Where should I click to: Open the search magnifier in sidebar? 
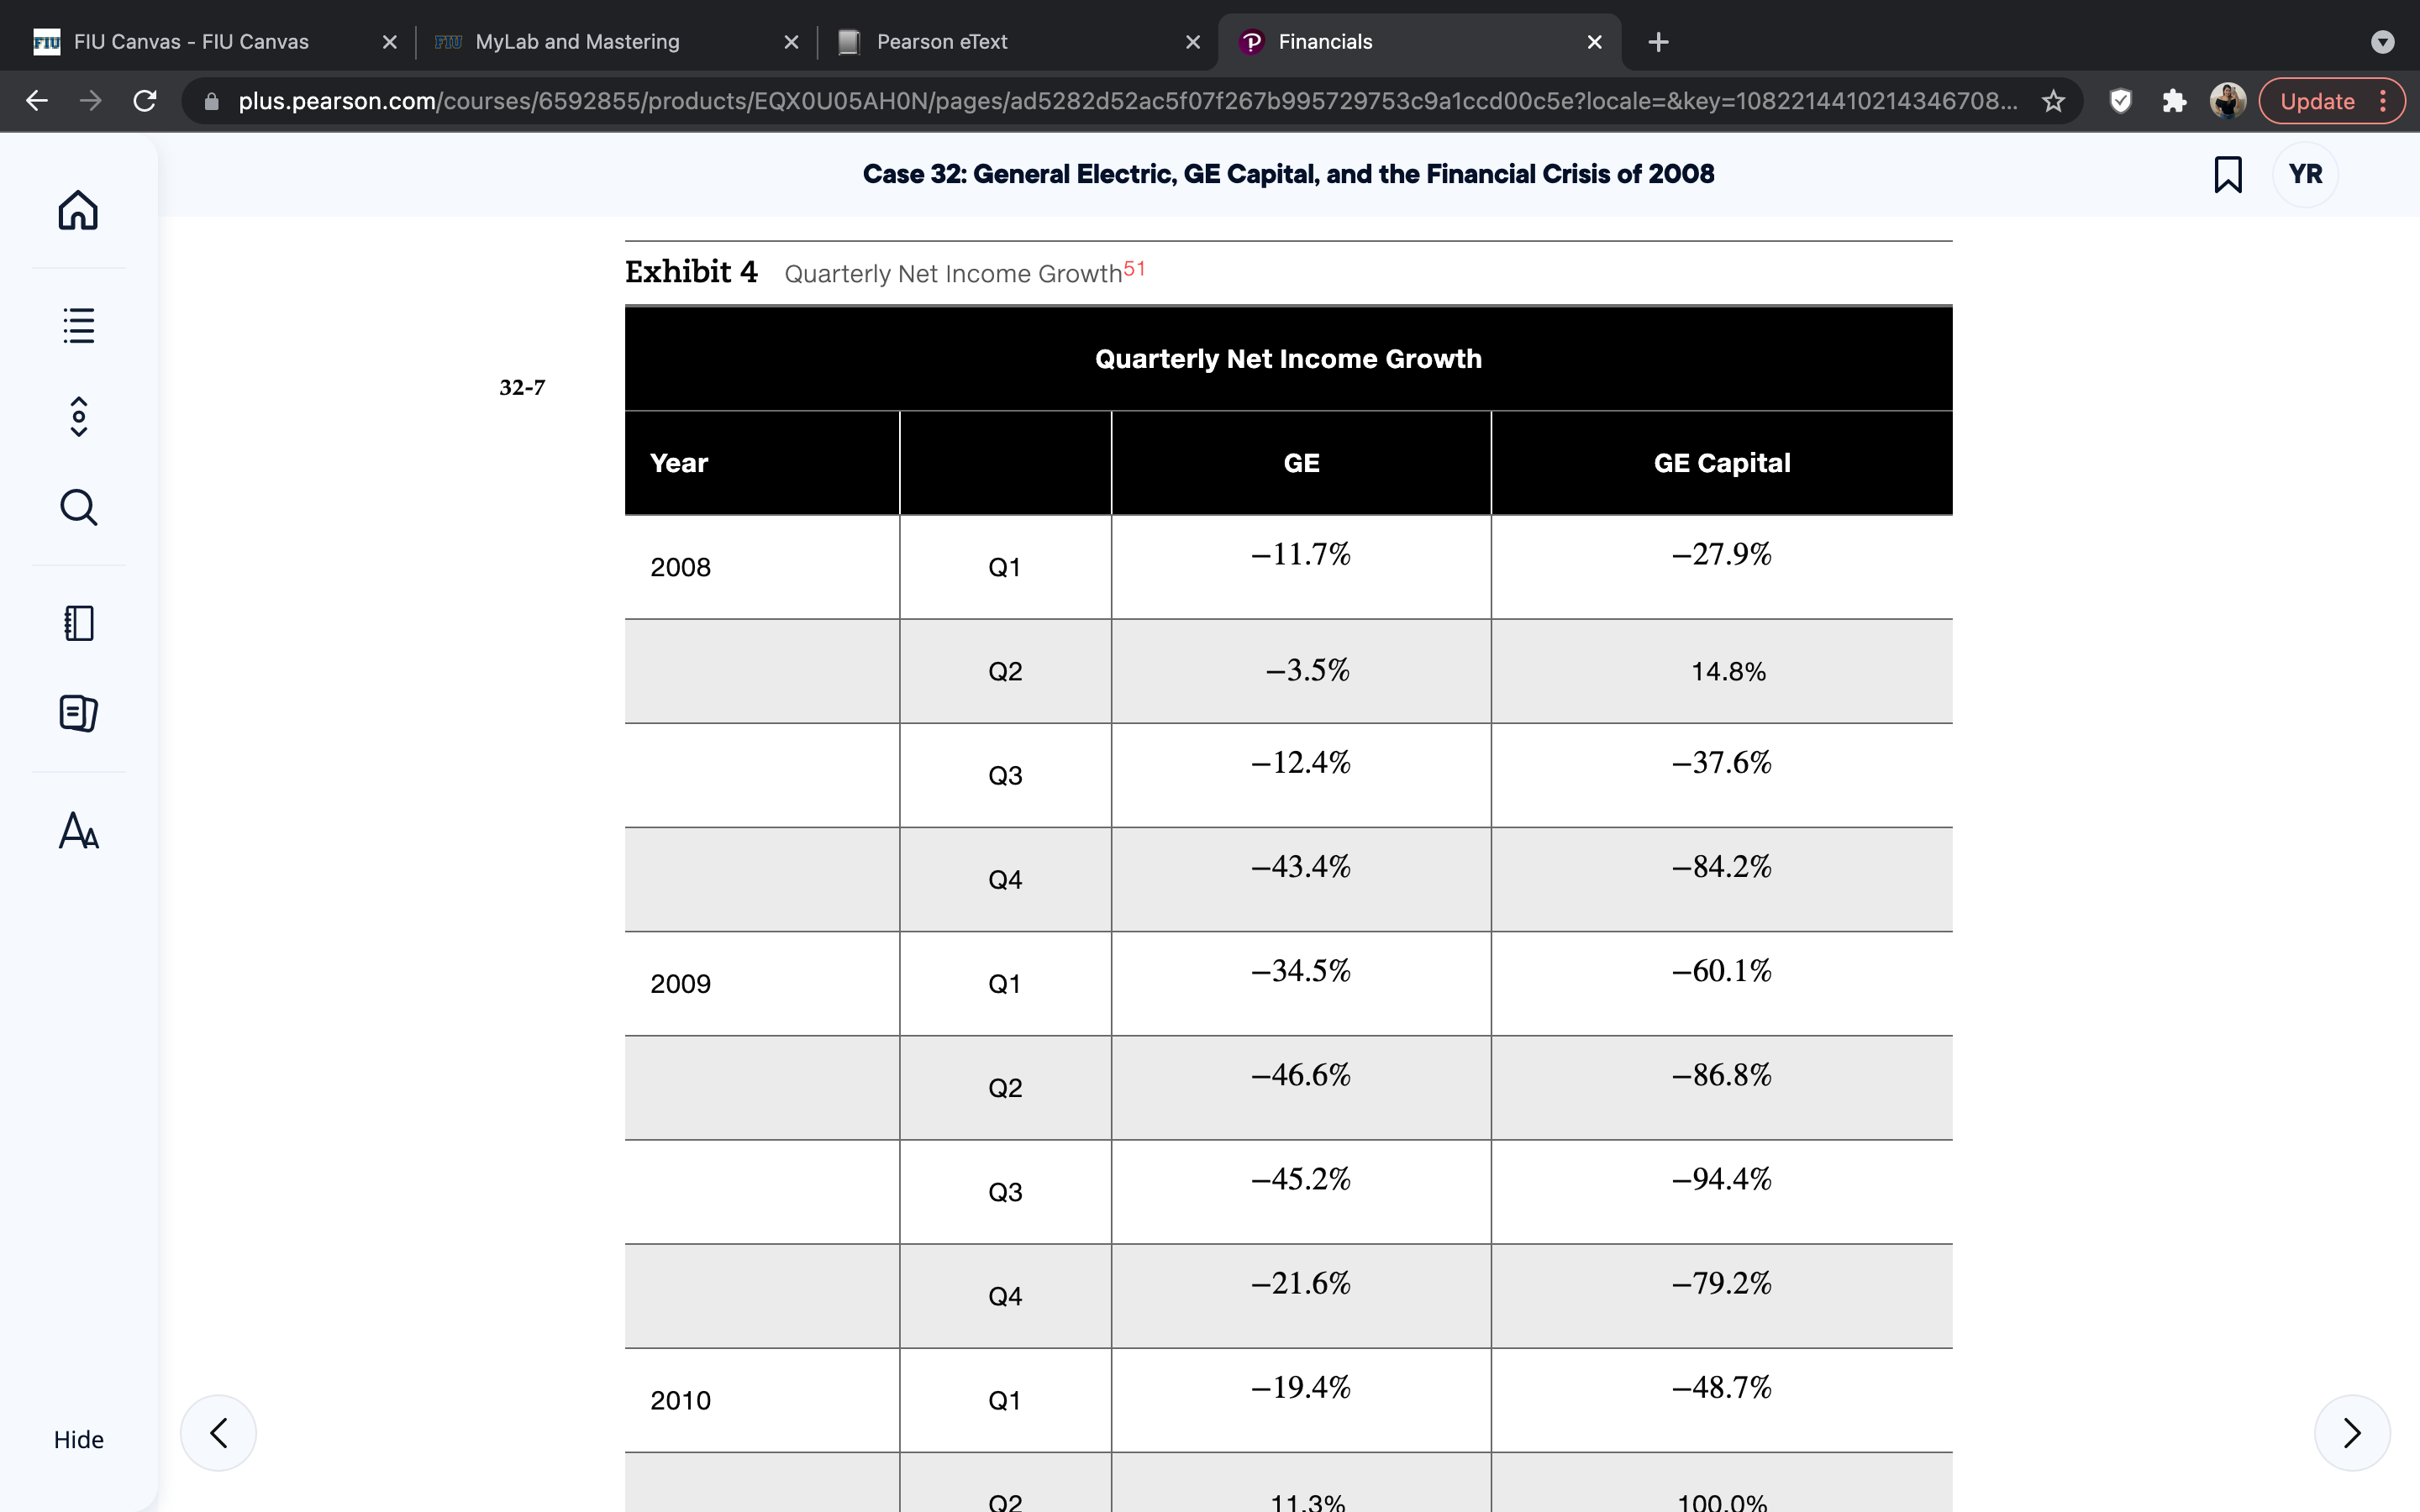point(78,507)
